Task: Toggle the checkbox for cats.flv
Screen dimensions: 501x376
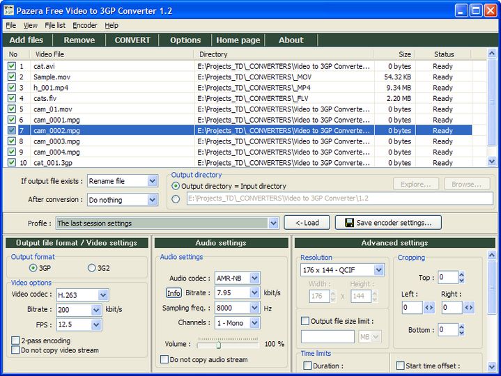Action: (x=12, y=98)
